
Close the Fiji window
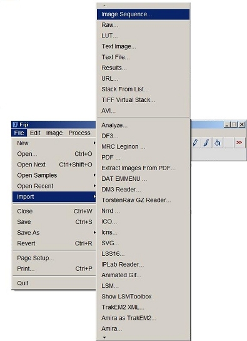click(x=242, y=125)
